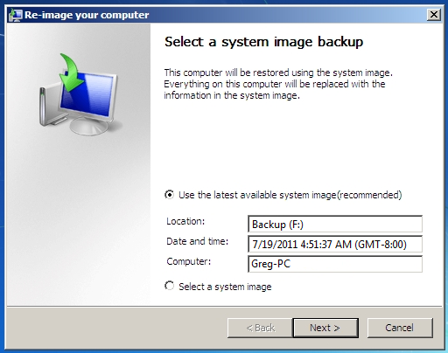
Task: Click the Date and time field
Action: pyautogui.click(x=335, y=244)
